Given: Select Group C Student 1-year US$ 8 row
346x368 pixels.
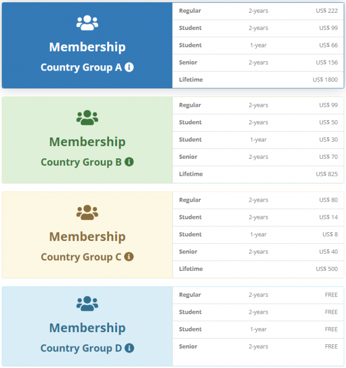Looking at the screenshot, I should click(x=258, y=235).
